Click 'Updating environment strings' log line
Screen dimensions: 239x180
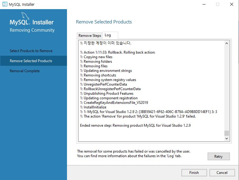tap(106, 71)
